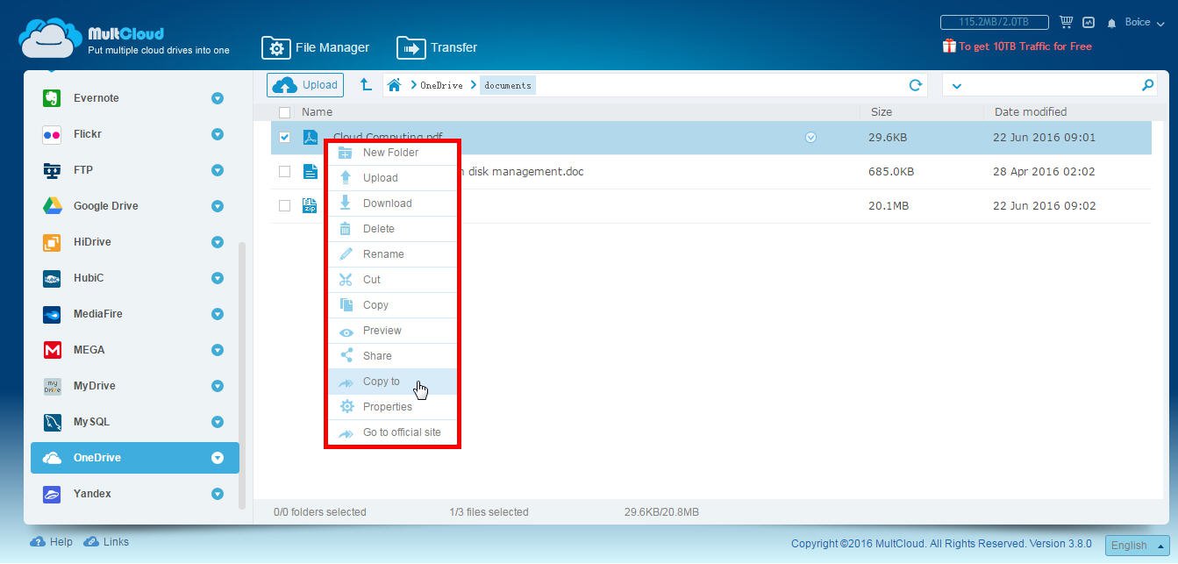
Task: Refresh the file list
Action: tap(915, 85)
